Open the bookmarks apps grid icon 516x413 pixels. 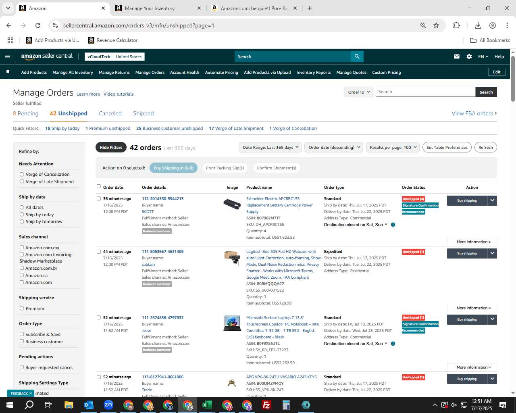coord(10,40)
